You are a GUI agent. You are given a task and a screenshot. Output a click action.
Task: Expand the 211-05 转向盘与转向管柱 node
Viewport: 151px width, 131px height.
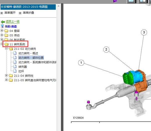(x=6, y=80)
